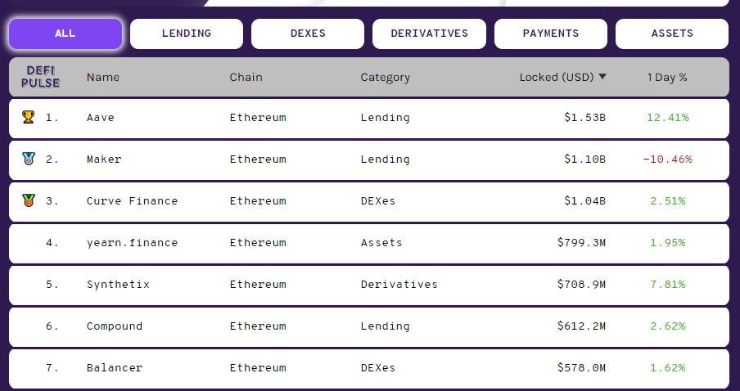Switch to the DEXES tab
This screenshot has width=740, height=391.
[308, 34]
